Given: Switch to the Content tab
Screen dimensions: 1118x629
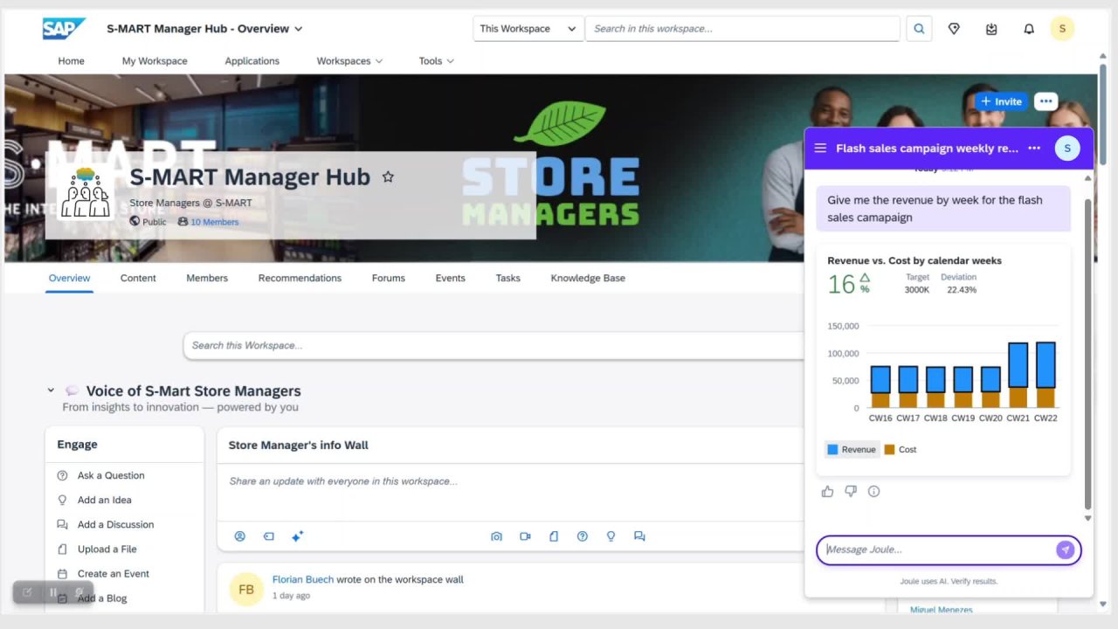Looking at the screenshot, I should 138,278.
